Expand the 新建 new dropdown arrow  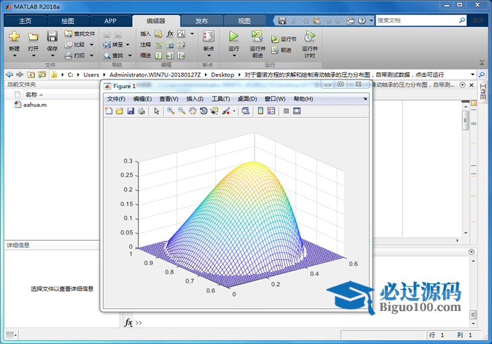point(14,56)
